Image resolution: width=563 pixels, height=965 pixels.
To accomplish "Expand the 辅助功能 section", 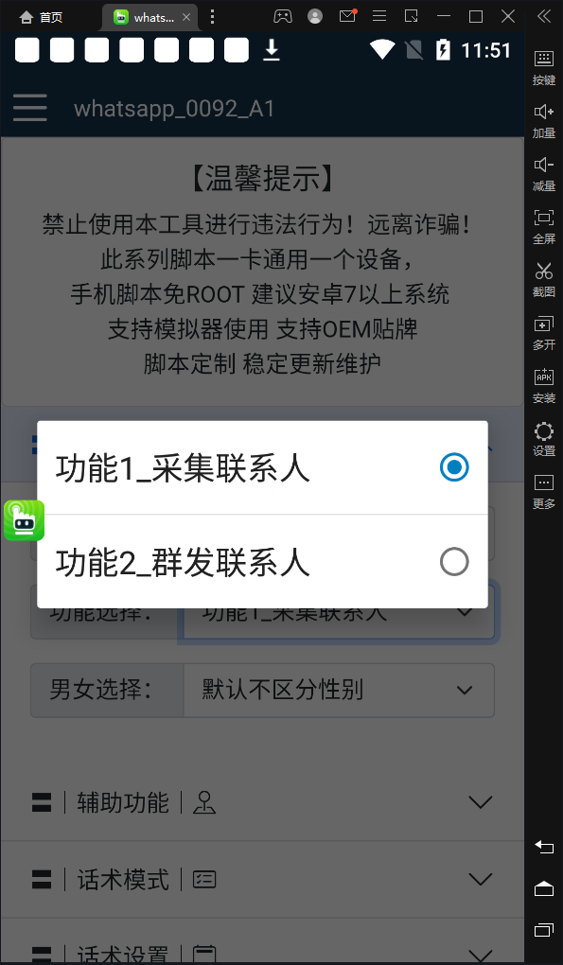I will click(x=263, y=802).
